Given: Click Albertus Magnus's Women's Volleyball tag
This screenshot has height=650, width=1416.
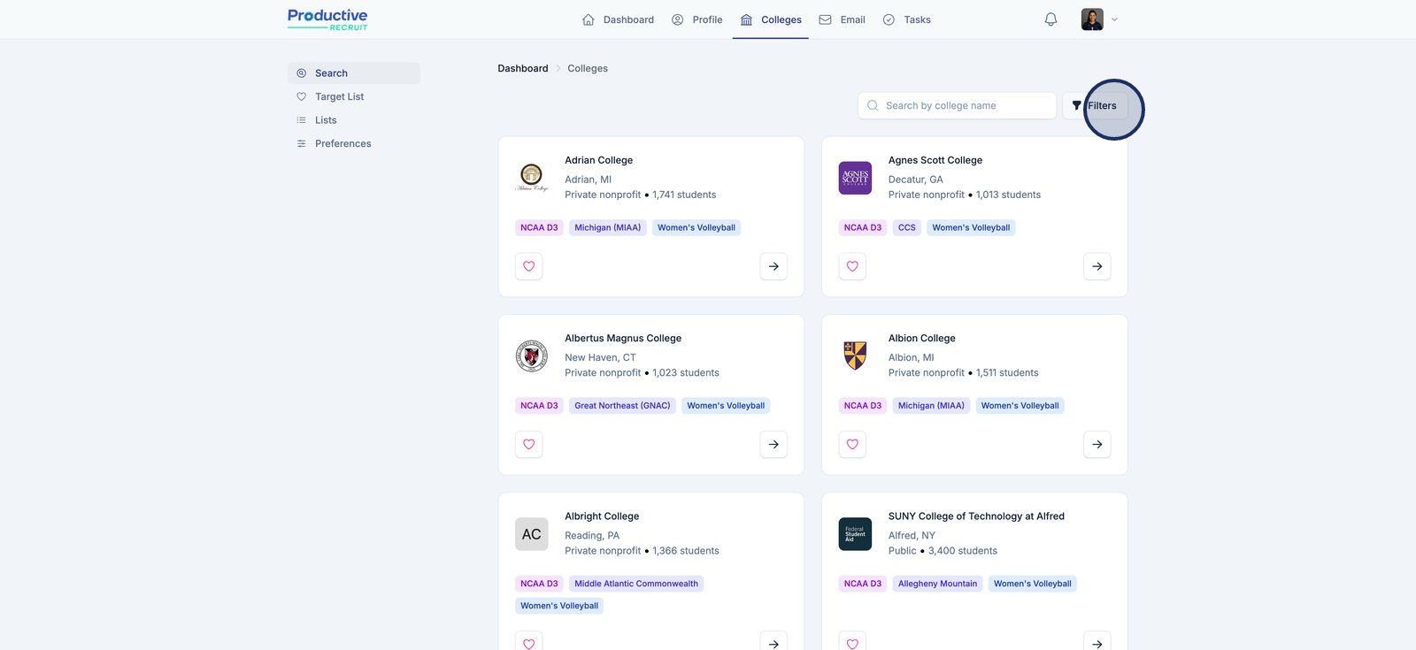Looking at the screenshot, I should coord(726,406).
